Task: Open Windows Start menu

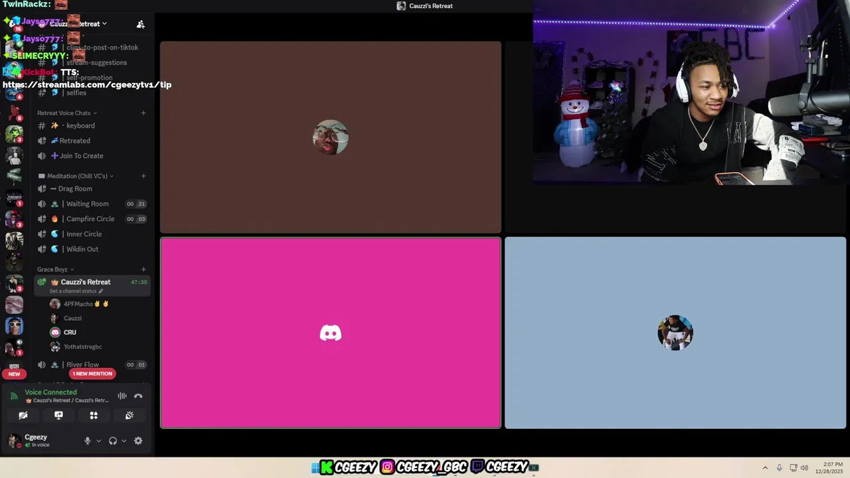Action: point(315,467)
